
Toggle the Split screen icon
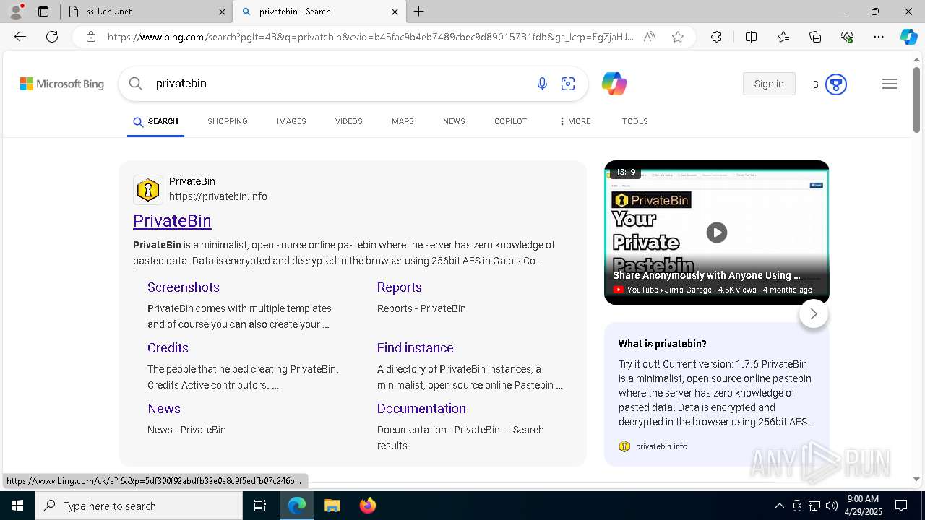(751, 37)
